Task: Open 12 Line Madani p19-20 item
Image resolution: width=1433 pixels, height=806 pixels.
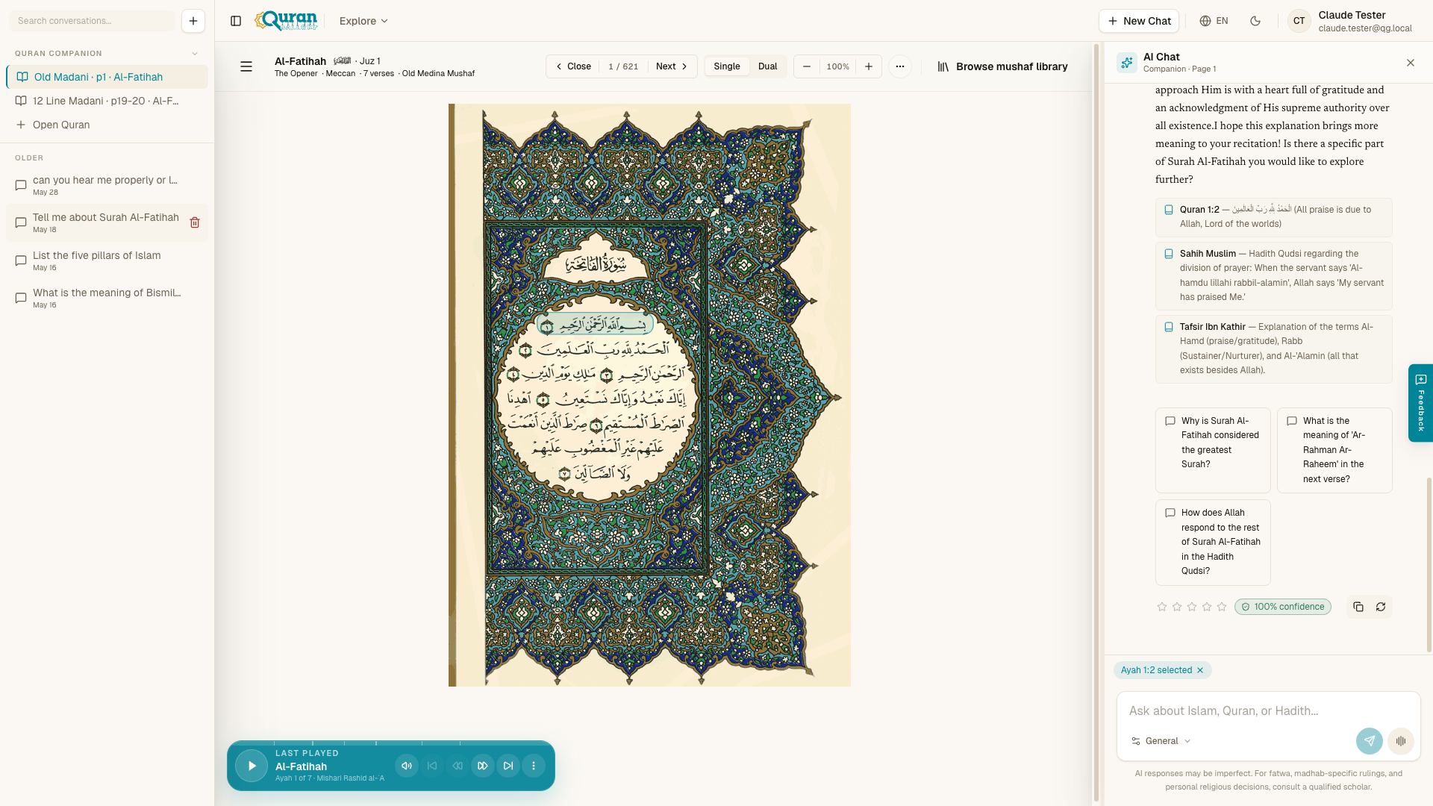Action: 107,101
